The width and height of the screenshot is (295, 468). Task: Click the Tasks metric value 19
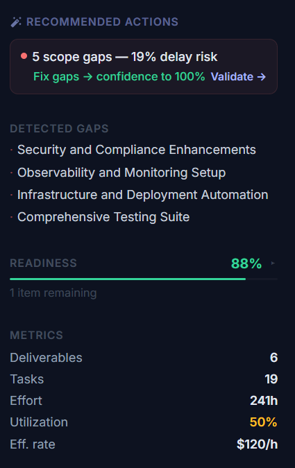tap(271, 379)
